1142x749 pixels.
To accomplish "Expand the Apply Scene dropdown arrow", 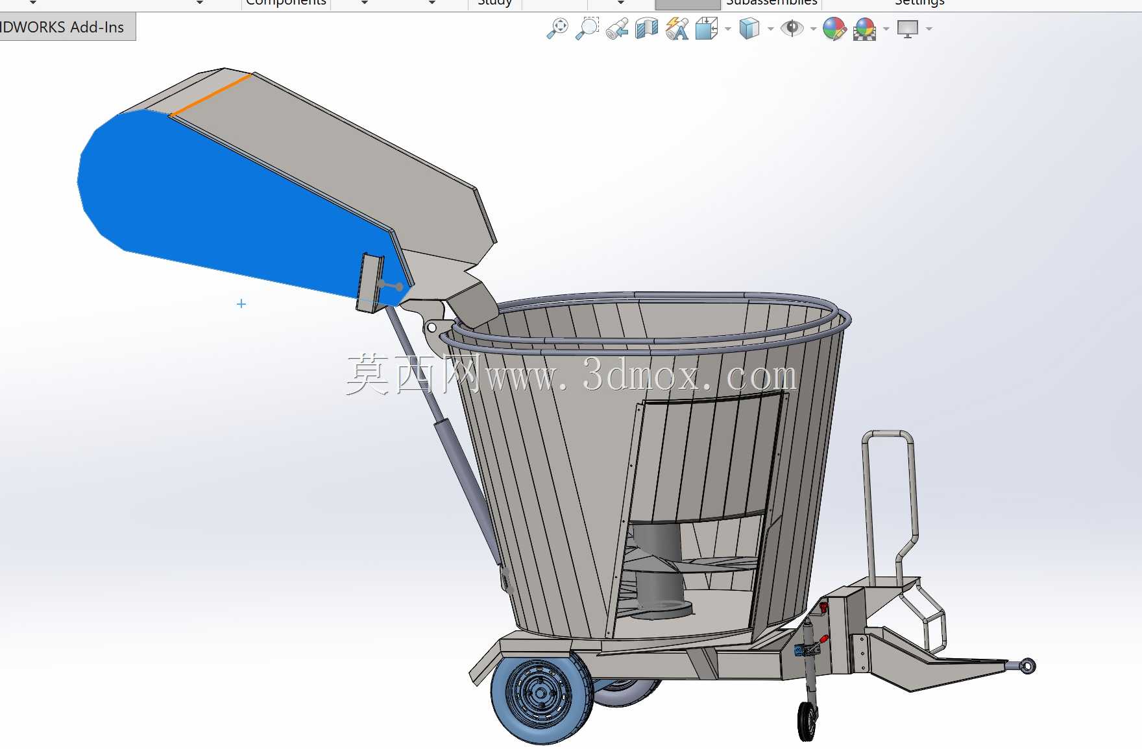I will tap(886, 29).
